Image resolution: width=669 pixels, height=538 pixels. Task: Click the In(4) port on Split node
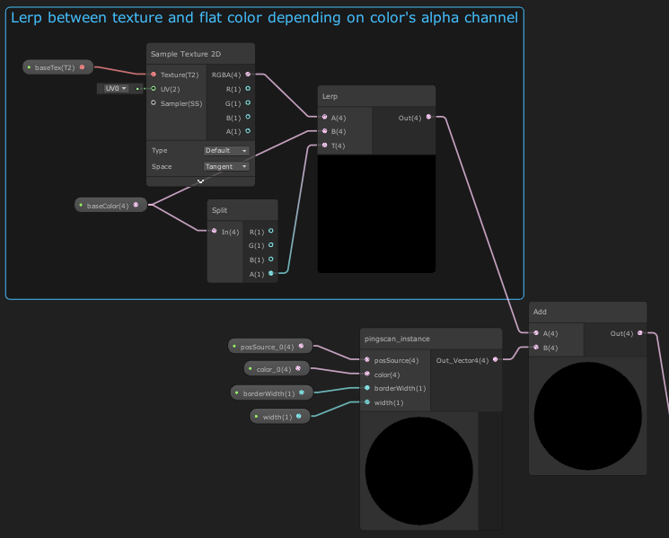point(214,232)
